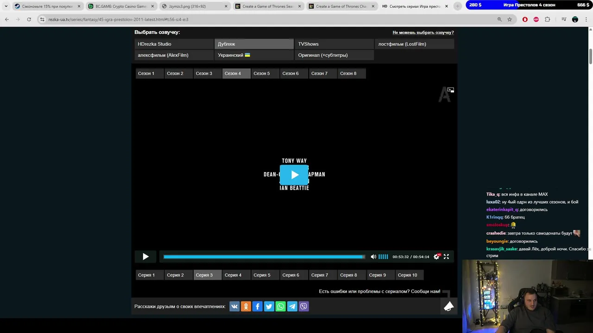593x333 pixels.
Task: Switch to the BC.GAME Crypto Casino tab
Action: coord(120,6)
